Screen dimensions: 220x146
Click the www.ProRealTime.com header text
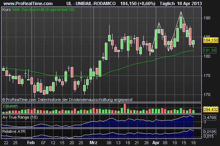point(28,4)
